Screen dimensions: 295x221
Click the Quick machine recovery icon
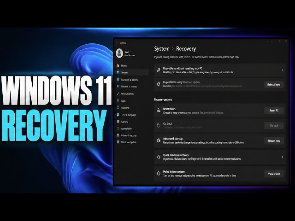pyautogui.click(x=159, y=157)
